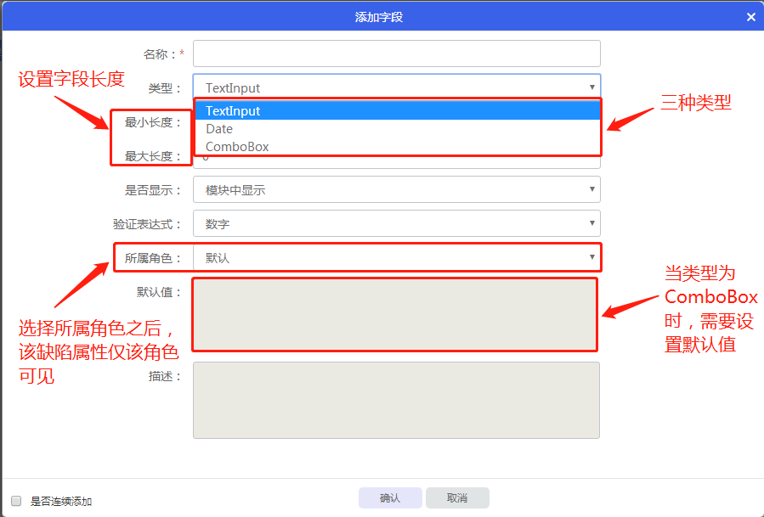Click the 验证表达式 dropdown arrow icon

point(592,222)
